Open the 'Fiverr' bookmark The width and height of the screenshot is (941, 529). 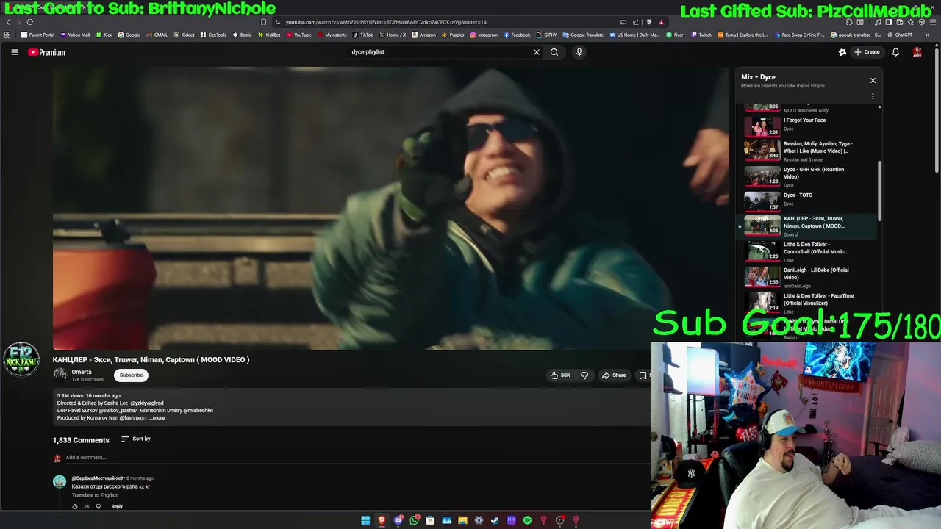pos(676,35)
